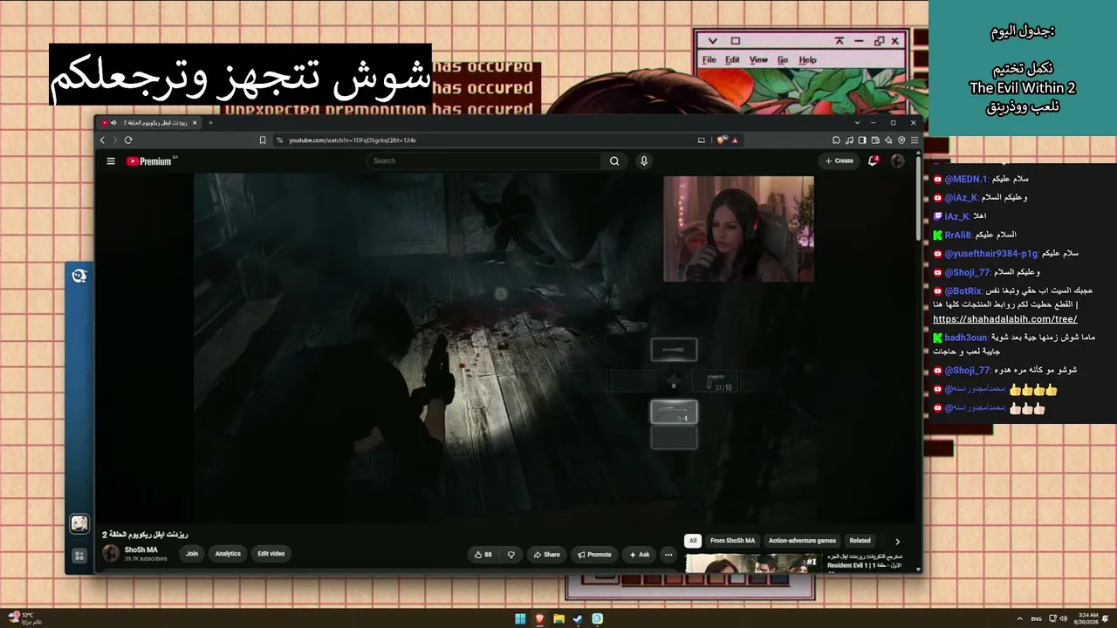Open the YouTube account avatar menu
Screen dimensions: 1117x628
[897, 160]
